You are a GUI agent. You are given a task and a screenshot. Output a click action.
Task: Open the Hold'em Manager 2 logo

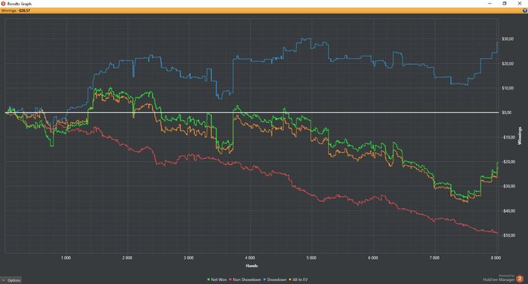pos(520,279)
